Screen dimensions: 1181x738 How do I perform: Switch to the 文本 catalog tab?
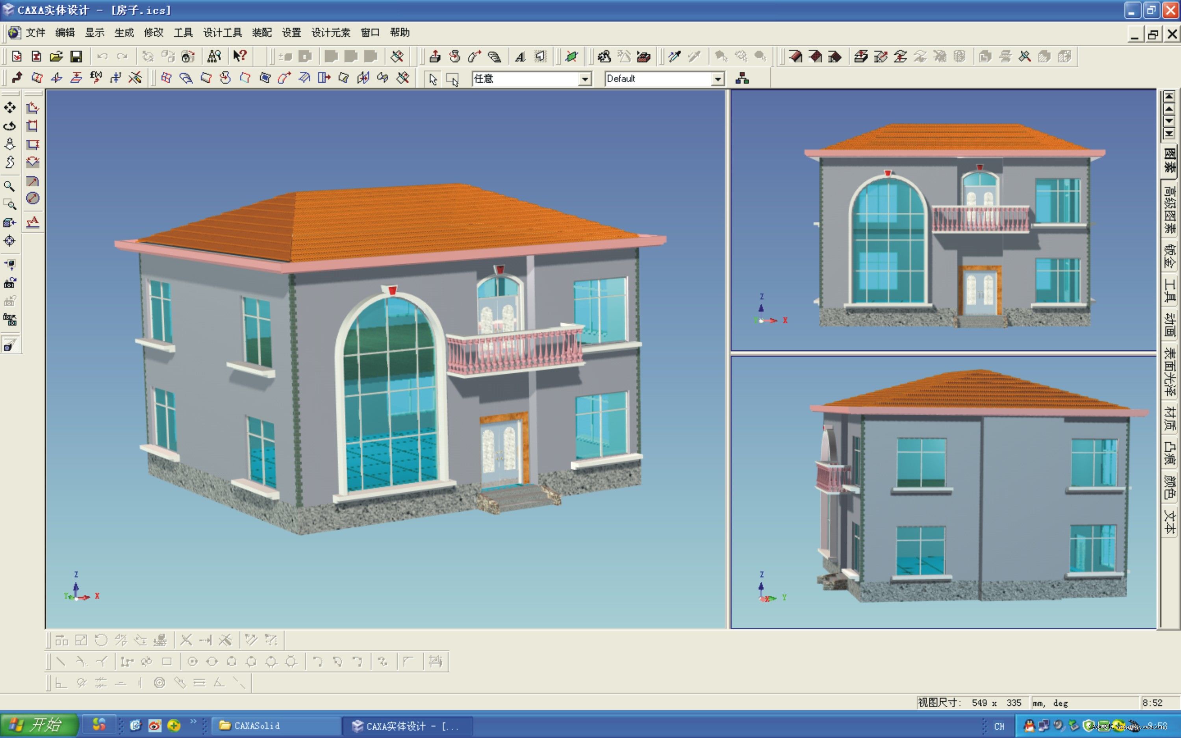pos(1170,522)
